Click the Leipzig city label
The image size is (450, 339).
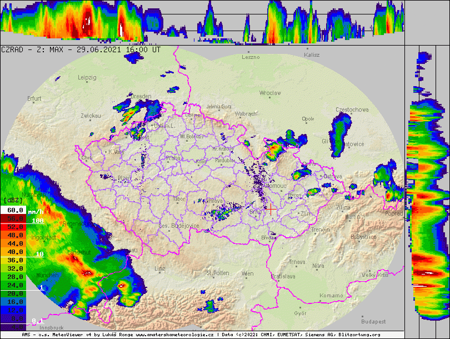pyautogui.click(x=87, y=77)
